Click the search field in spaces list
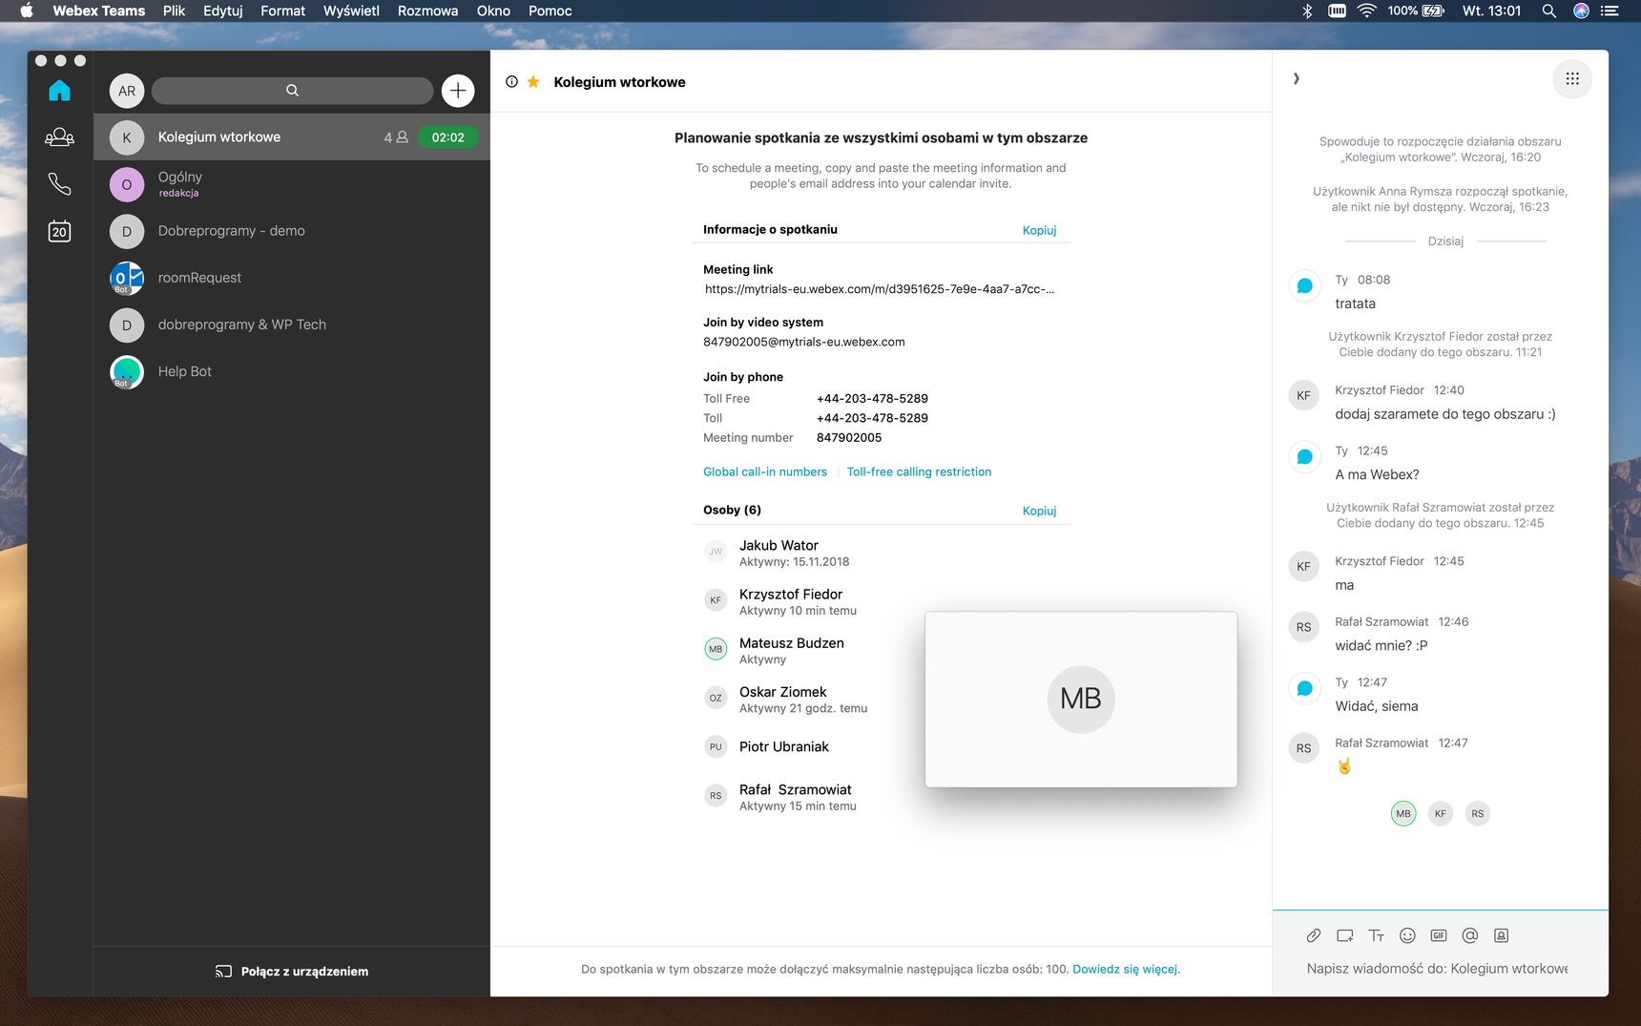The height and width of the screenshot is (1026, 1641). click(x=292, y=91)
